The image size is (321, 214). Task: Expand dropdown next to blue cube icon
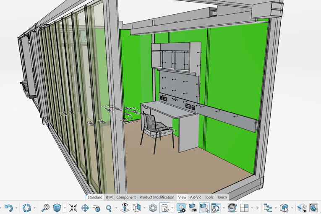(x=65, y=208)
